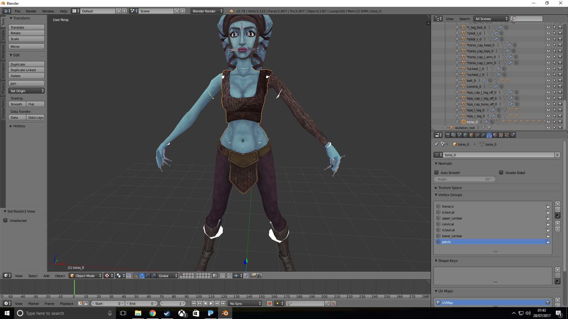Open the Material properties tab (sphere icon)
This screenshot has height=319, width=568.
coord(495,135)
